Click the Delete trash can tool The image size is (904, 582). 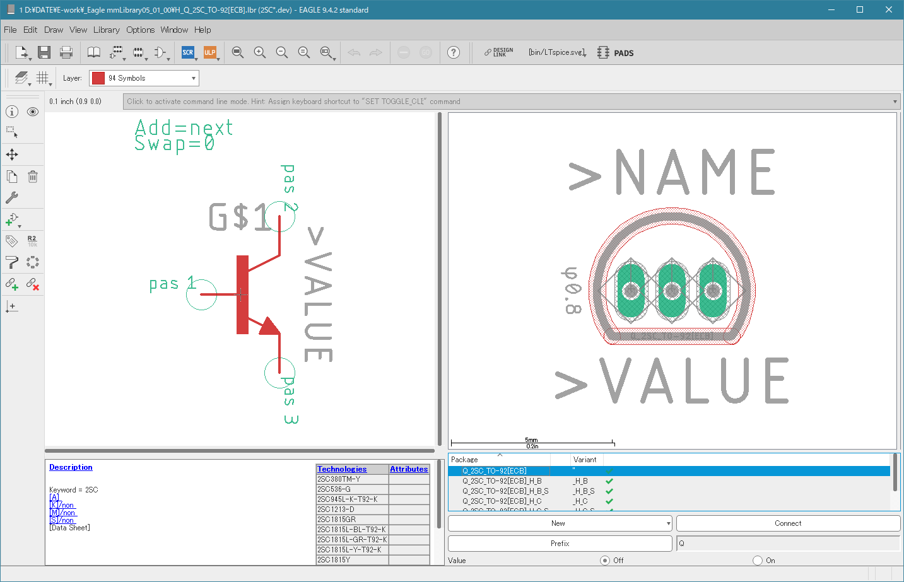[x=33, y=177]
